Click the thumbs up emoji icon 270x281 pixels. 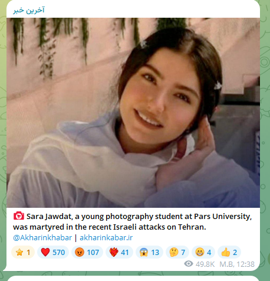coord(226,252)
